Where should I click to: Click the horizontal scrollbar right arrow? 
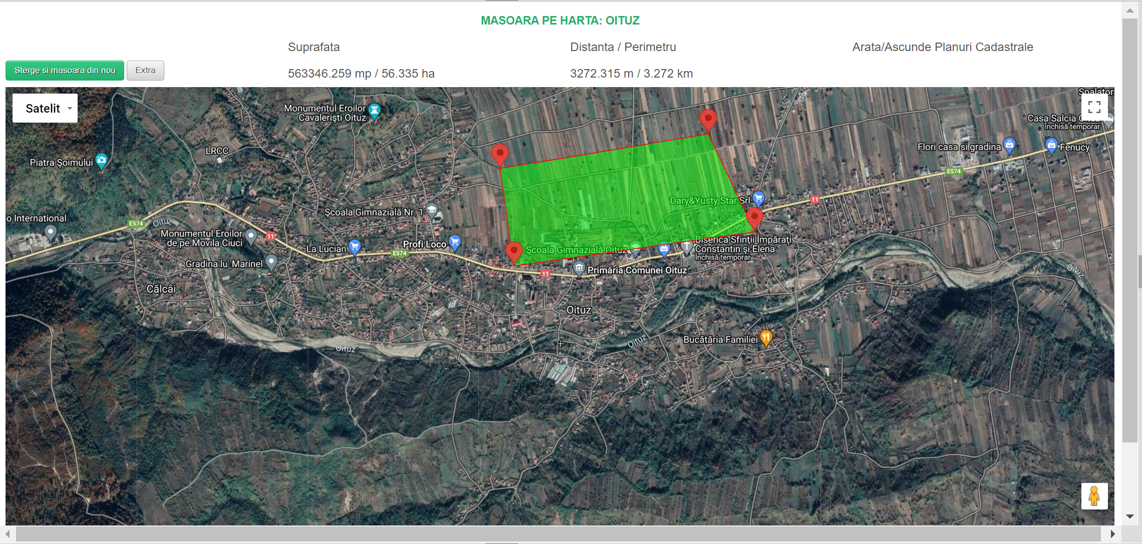pos(1112,534)
